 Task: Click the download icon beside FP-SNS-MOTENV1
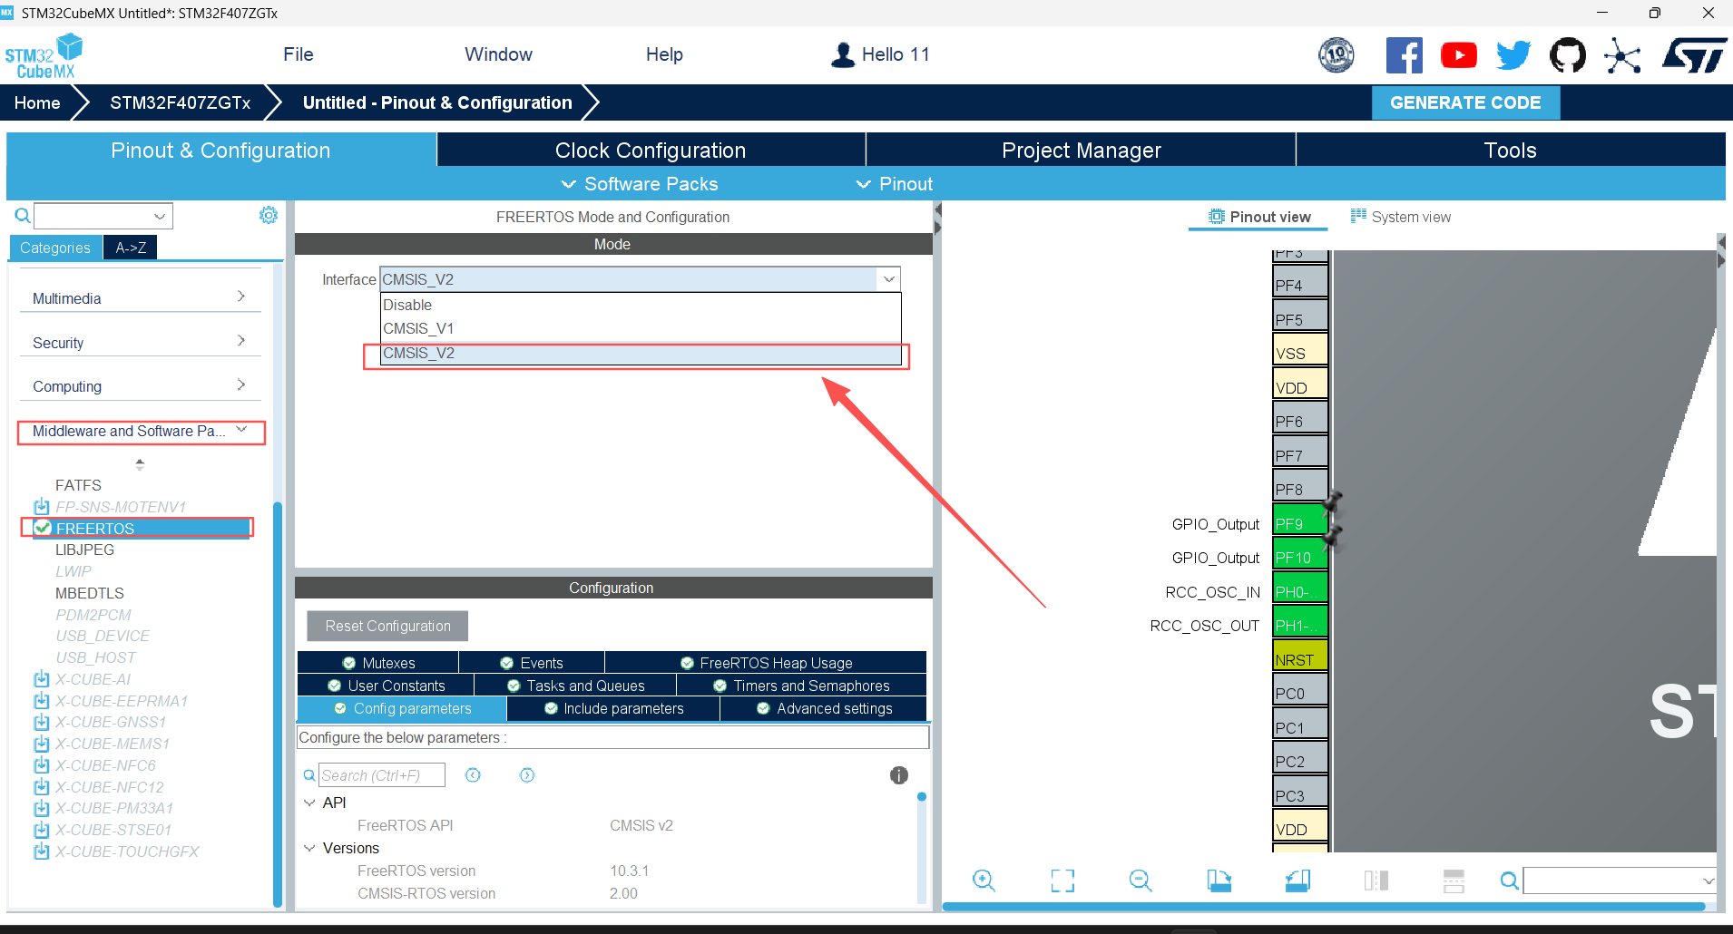click(x=42, y=507)
